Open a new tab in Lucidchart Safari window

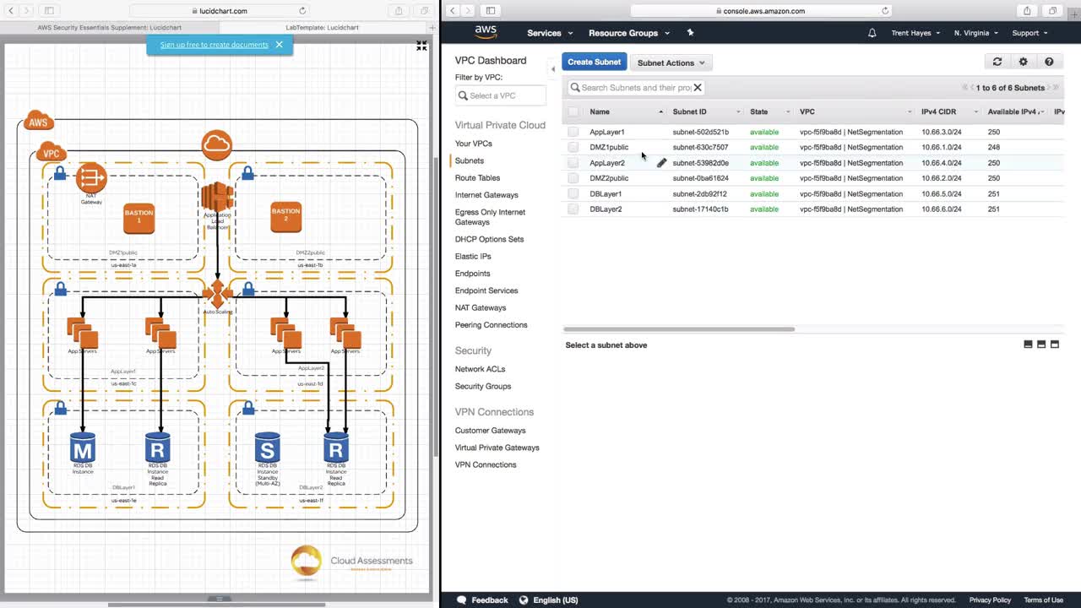(432, 28)
